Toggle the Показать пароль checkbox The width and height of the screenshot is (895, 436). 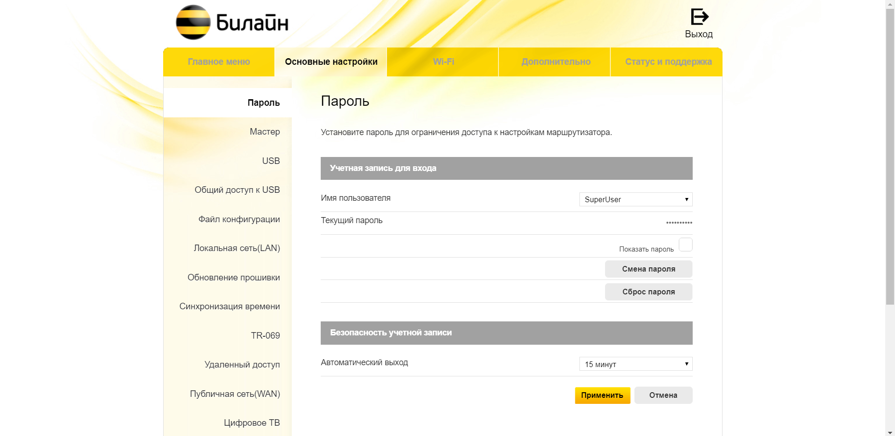[x=686, y=245]
